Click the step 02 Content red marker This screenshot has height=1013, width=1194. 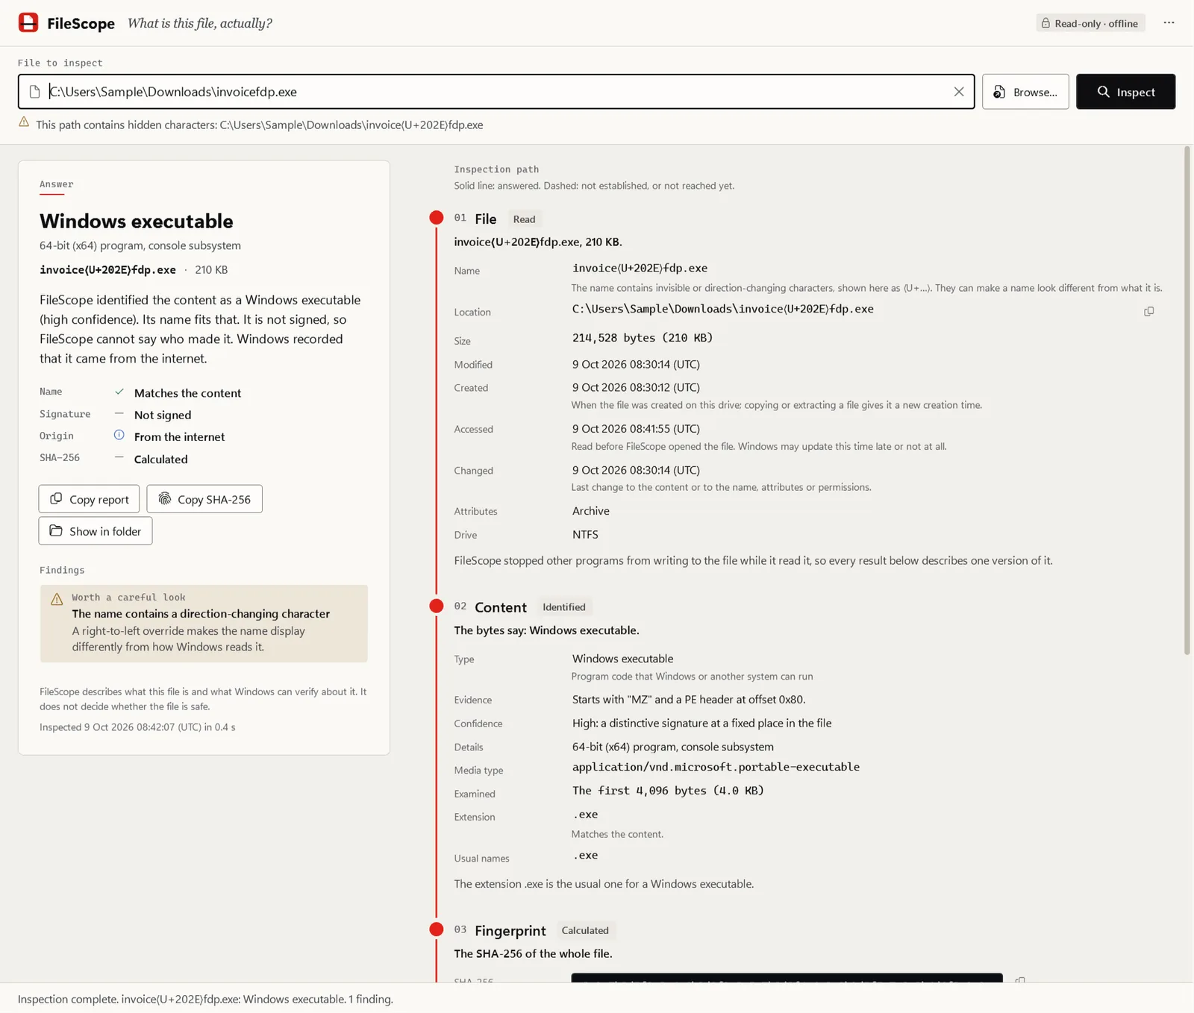coord(437,606)
